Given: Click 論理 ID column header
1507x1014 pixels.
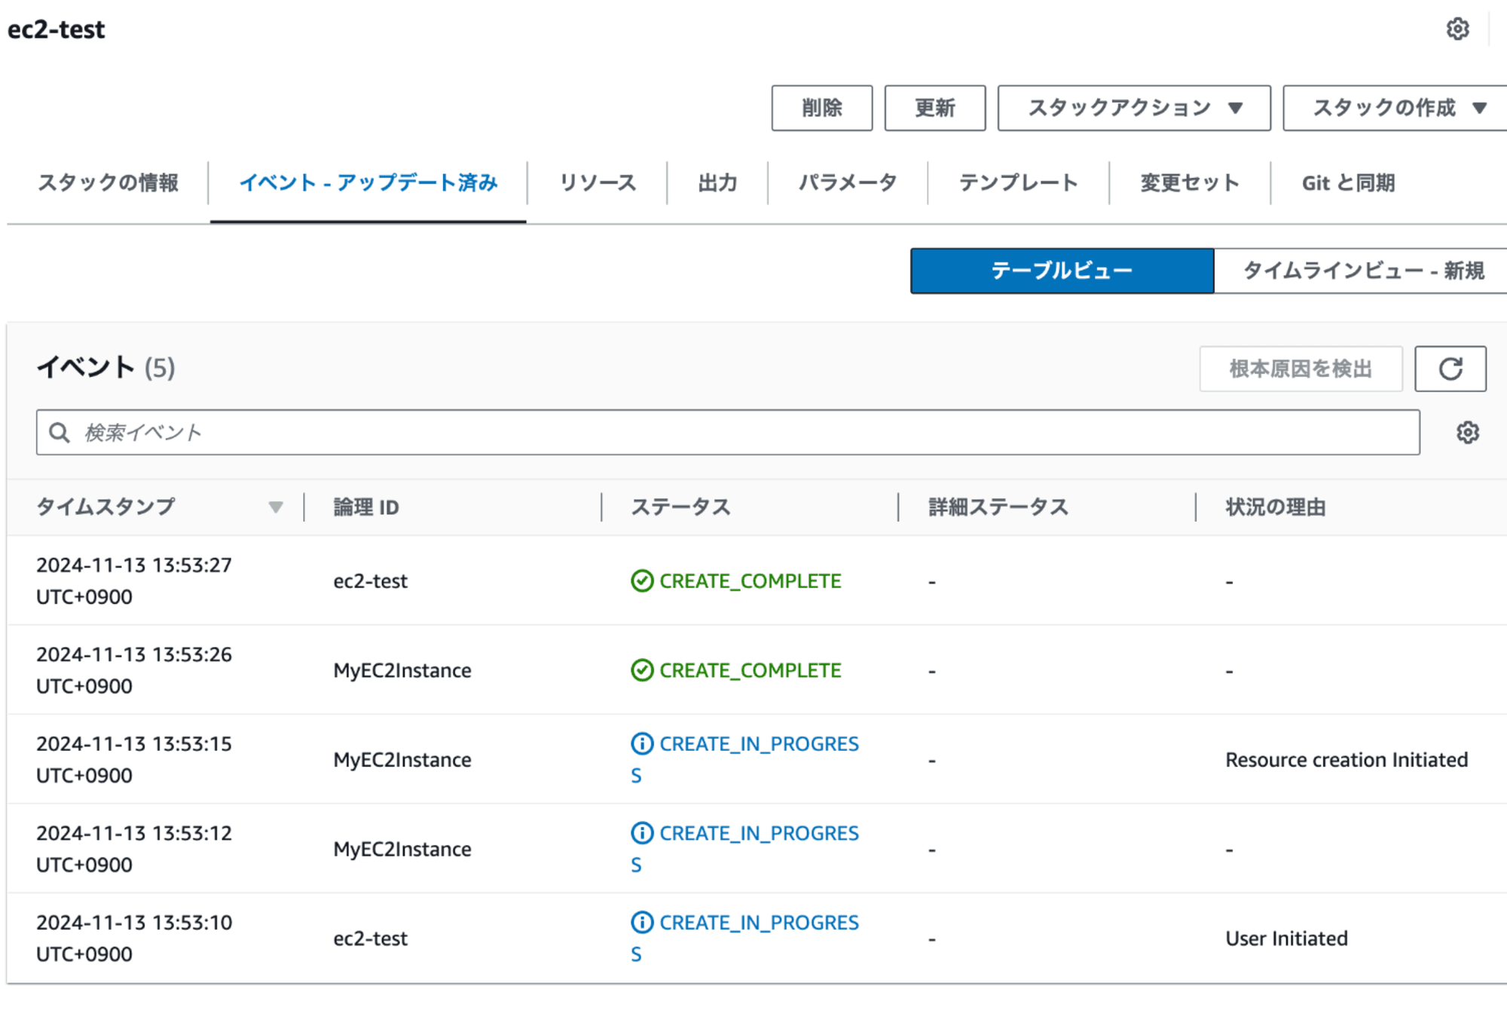Looking at the screenshot, I should pos(366,507).
